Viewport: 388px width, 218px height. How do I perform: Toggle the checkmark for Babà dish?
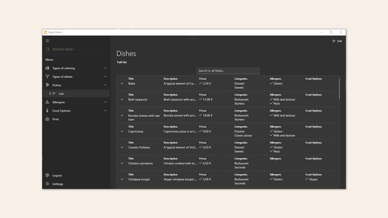[x=122, y=83]
